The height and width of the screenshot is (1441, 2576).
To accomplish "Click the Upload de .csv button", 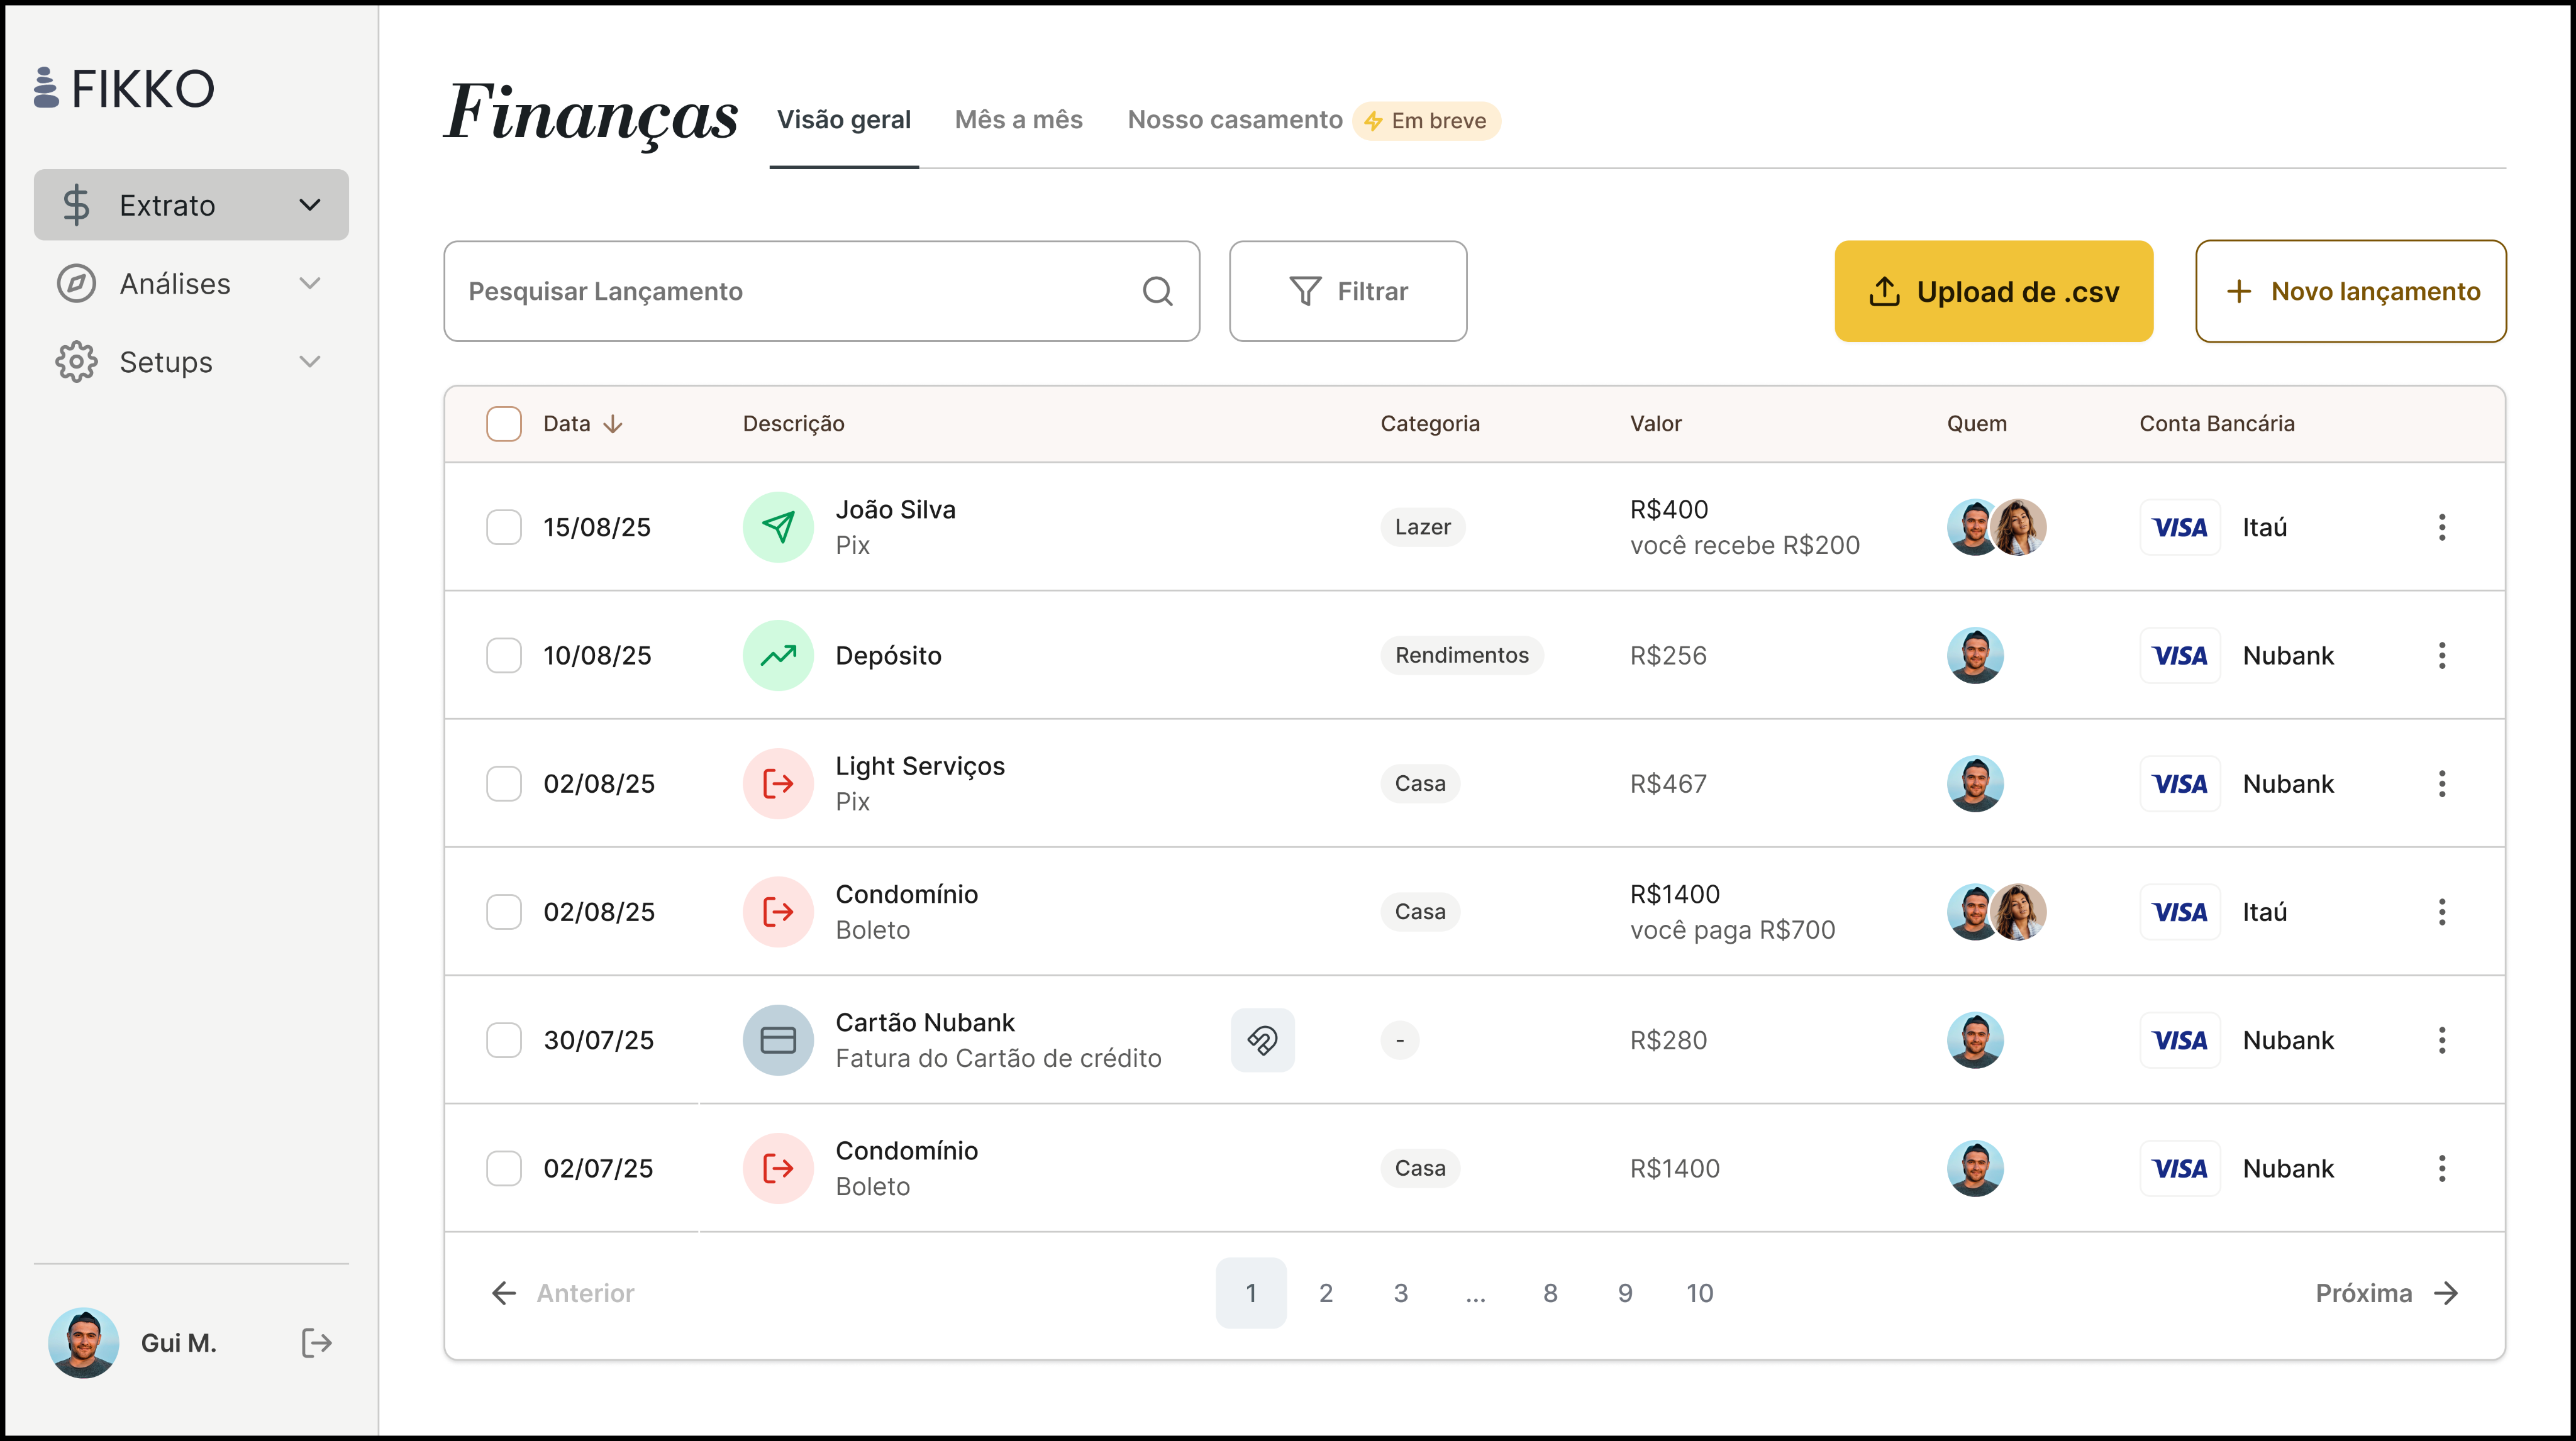I will [x=1993, y=291].
